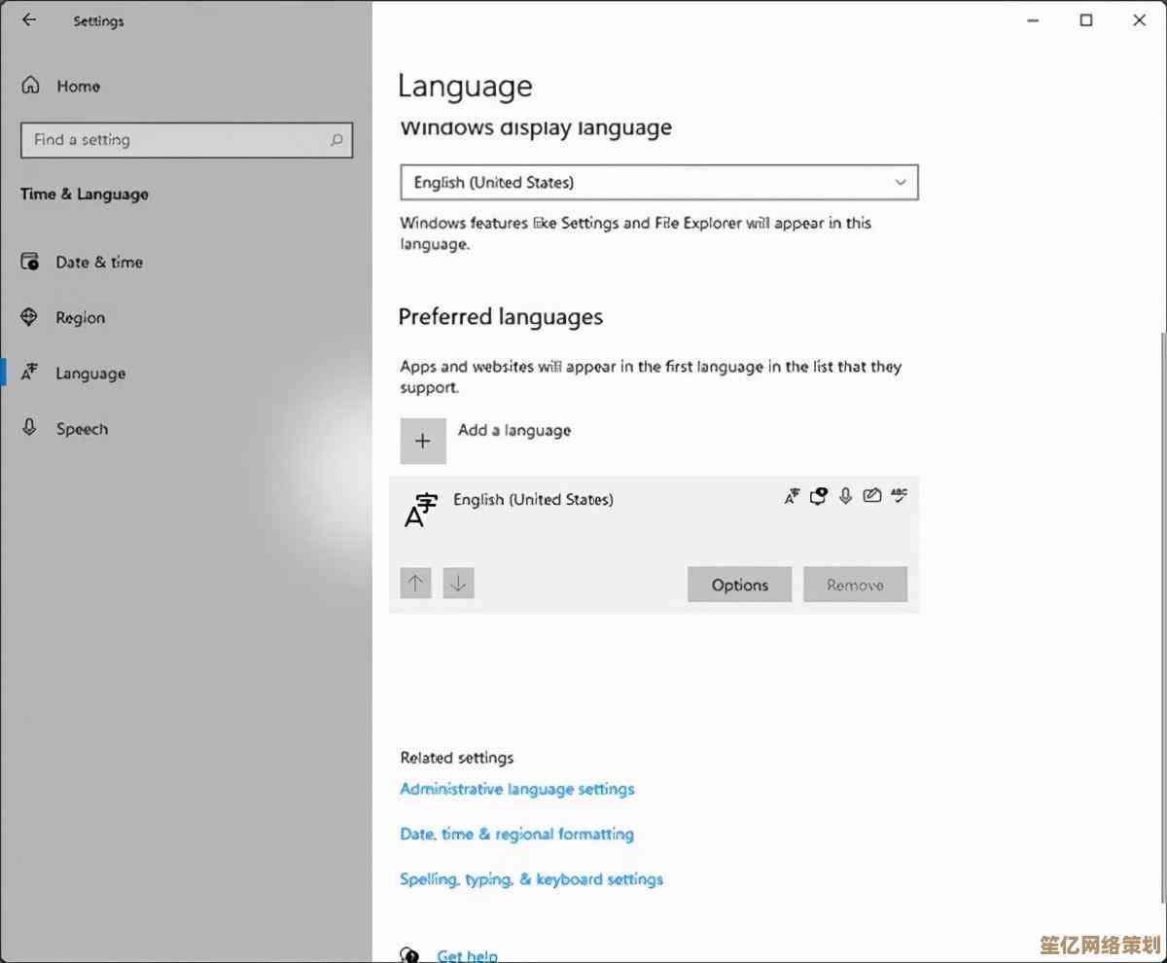Go to the Region settings page
The image size is (1167, 963).
(80, 317)
